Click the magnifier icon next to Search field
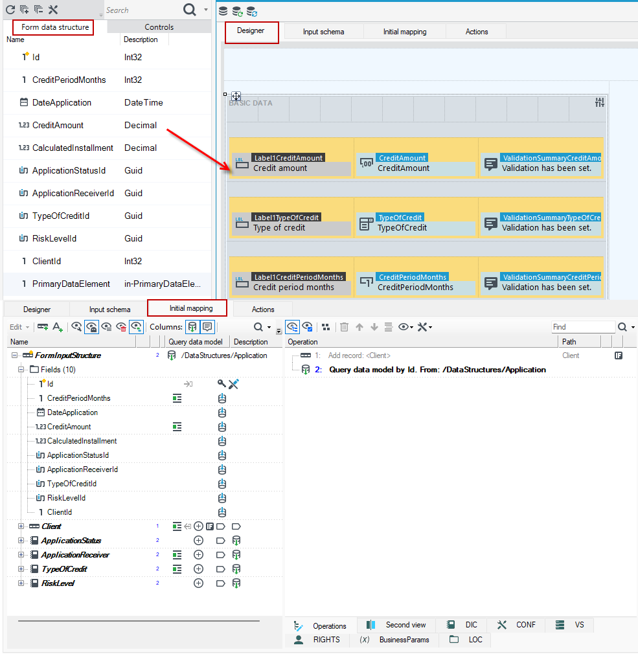Image resolution: width=638 pixels, height=654 pixels. pyautogui.click(x=189, y=10)
